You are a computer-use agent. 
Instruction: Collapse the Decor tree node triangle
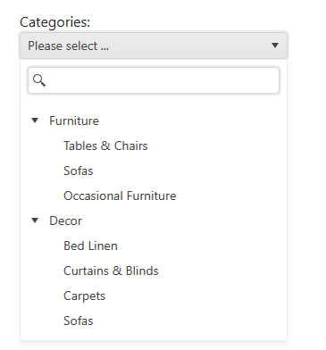[35, 221]
